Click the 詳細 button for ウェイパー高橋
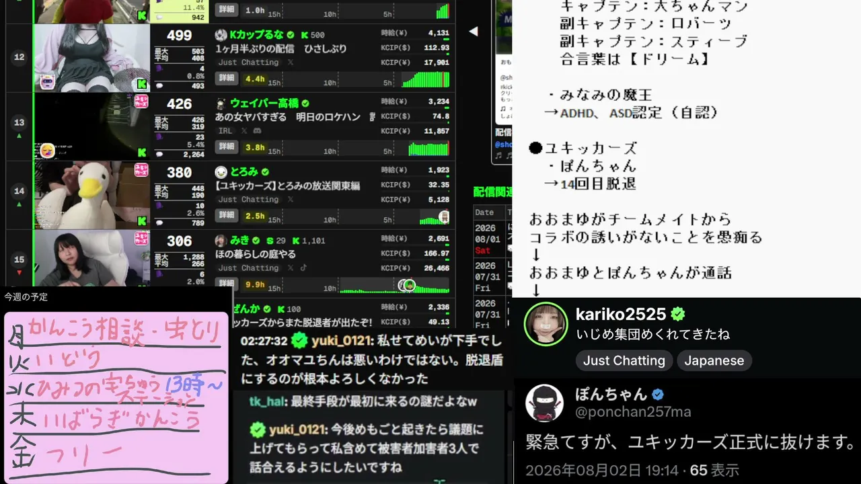The image size is (861, 484). point(227,148)
